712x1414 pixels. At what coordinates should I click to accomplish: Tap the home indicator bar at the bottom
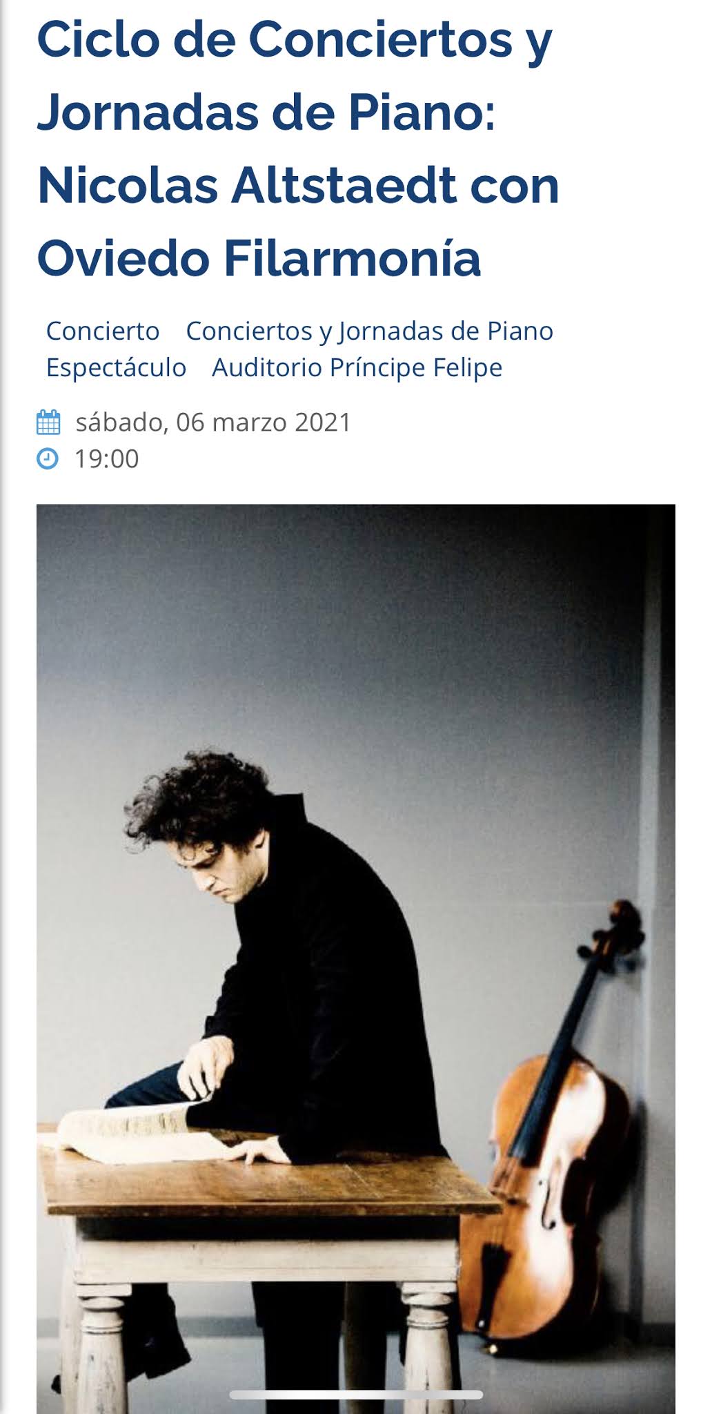[356, 1395]
